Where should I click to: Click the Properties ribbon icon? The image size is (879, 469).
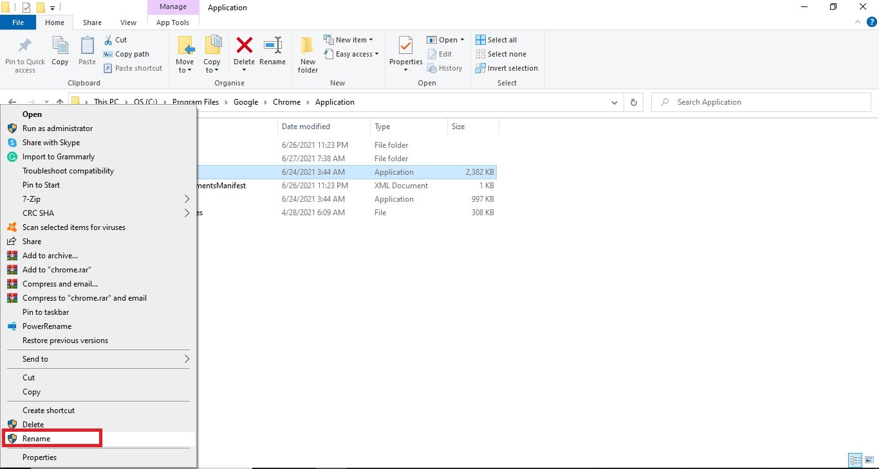point(405,46)
